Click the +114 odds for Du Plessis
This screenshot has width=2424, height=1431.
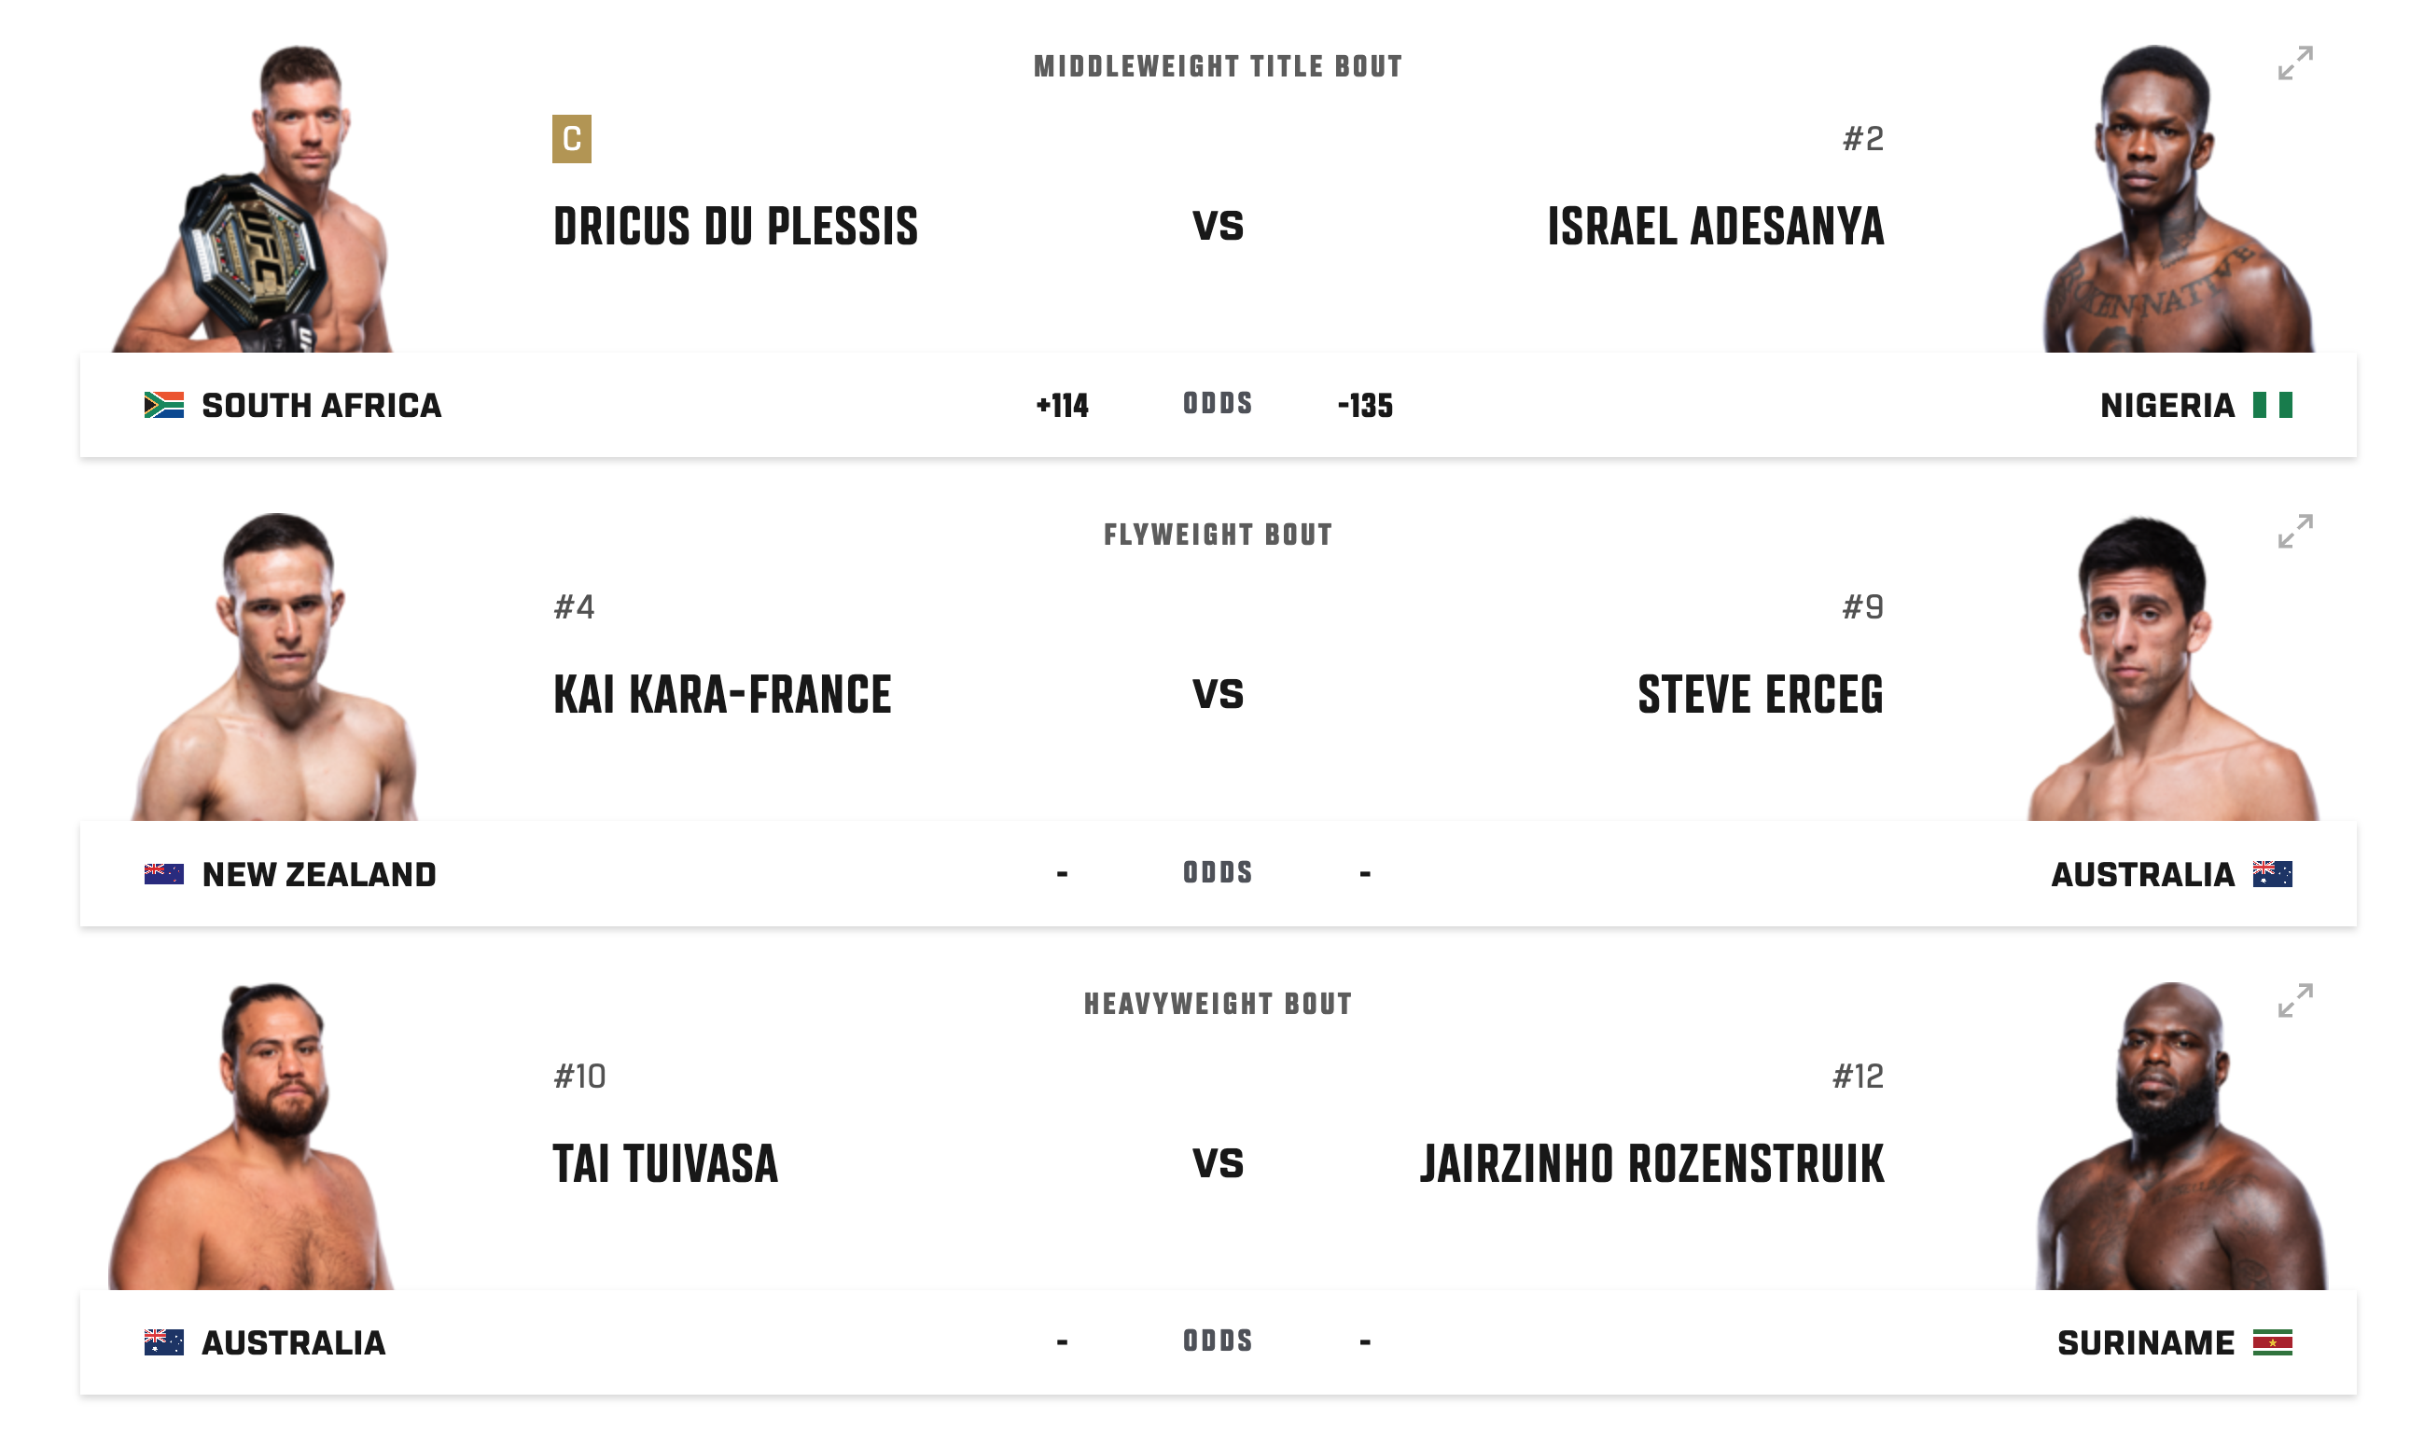coord(1062,405)
